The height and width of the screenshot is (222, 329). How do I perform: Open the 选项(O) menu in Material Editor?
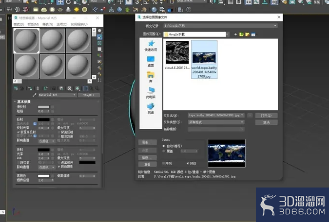click(62, 24)
